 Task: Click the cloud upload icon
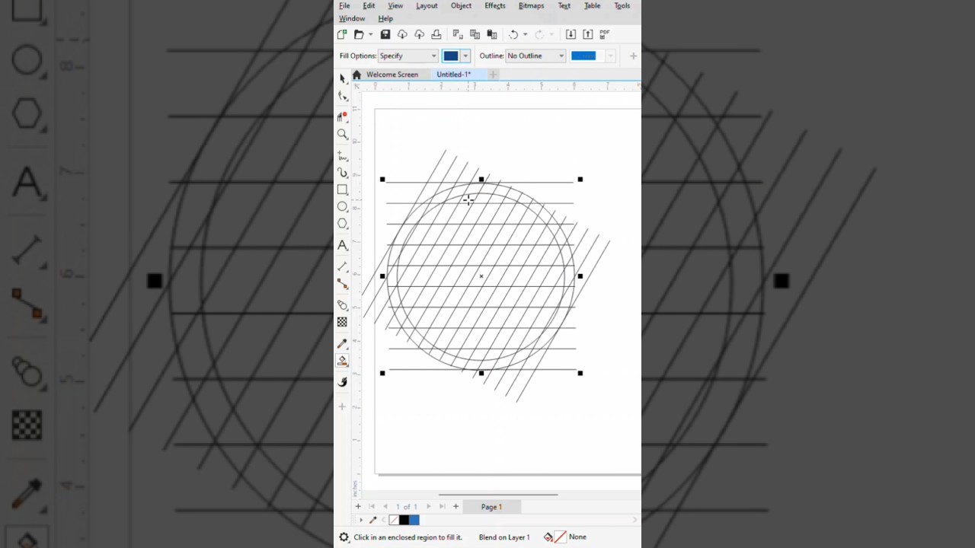419,34
